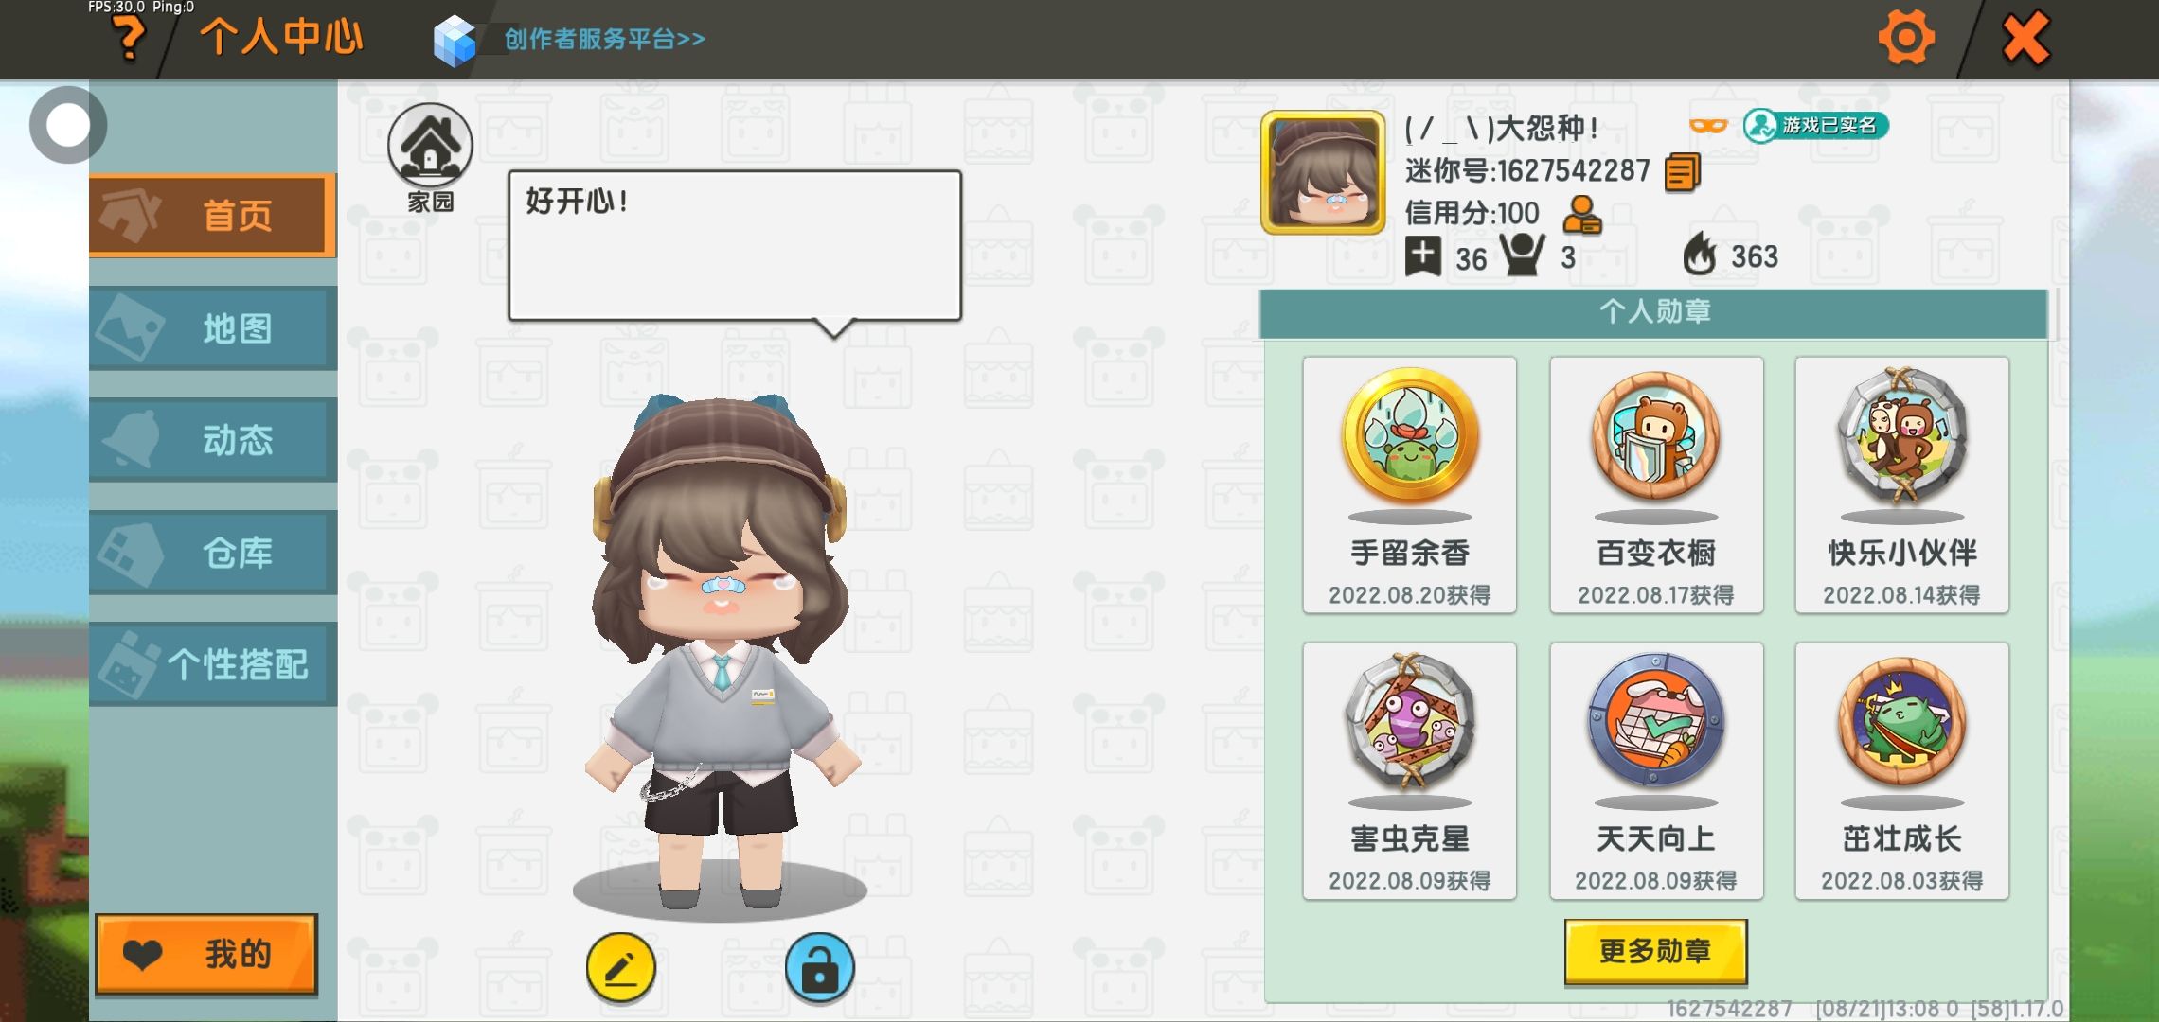The image size is (2159, 1022).
Task: Open the follow bookmark plus icon
Action: pos(1422,256)
